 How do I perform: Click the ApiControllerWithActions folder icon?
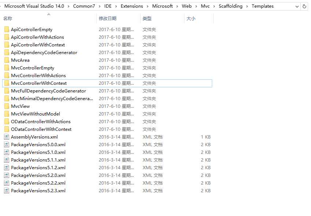tap(7, 37)
